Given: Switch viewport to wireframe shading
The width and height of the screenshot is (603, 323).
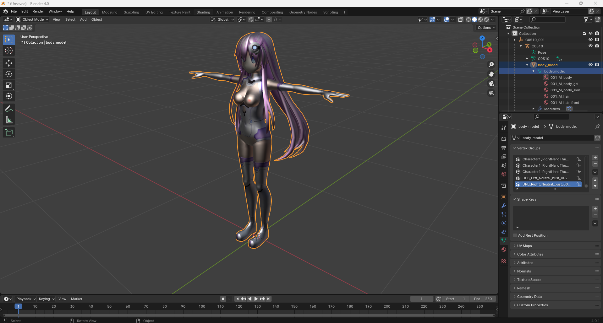Looking at the screenshot, I should coord(469,19).
